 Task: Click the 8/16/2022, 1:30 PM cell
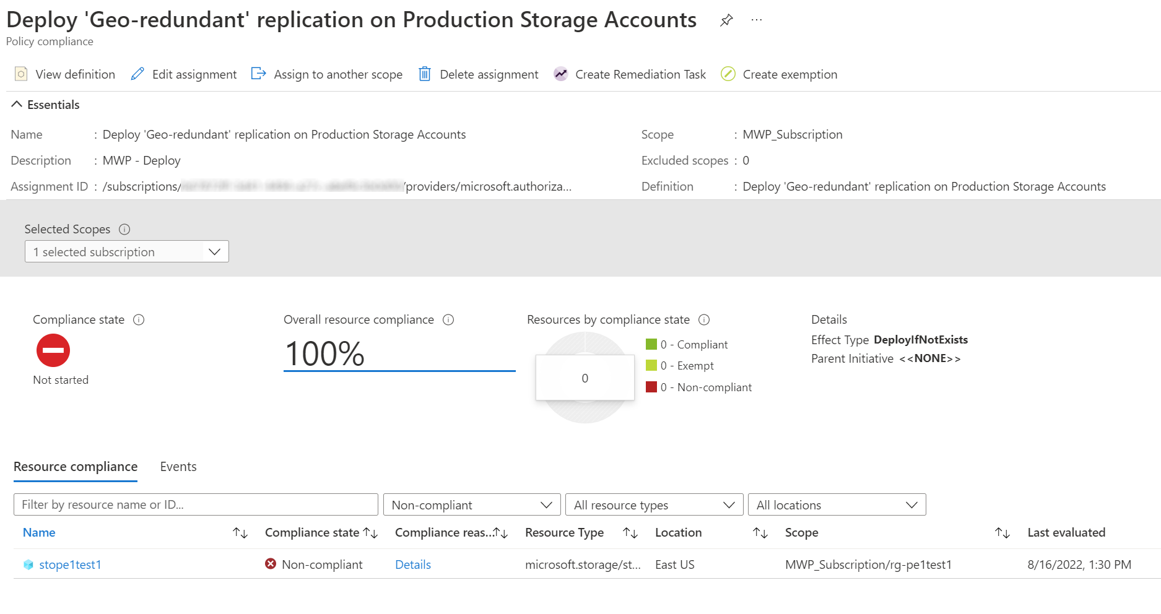coord(1079,564)
